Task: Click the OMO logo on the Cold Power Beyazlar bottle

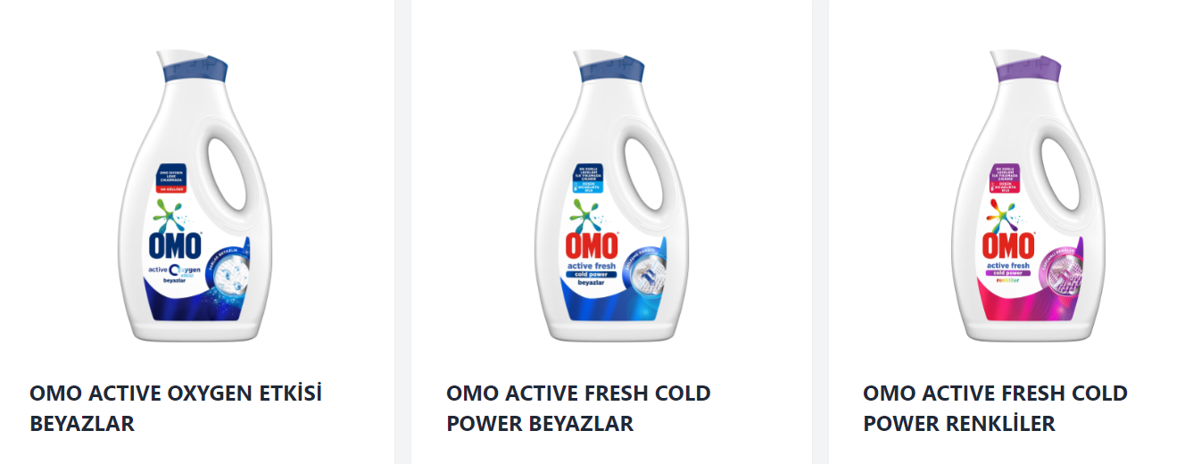Action: pos(591,246)
